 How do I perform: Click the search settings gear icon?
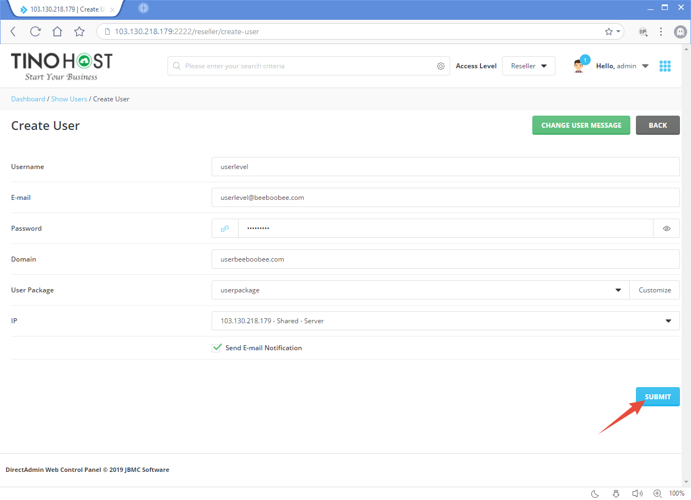[441, 66]
